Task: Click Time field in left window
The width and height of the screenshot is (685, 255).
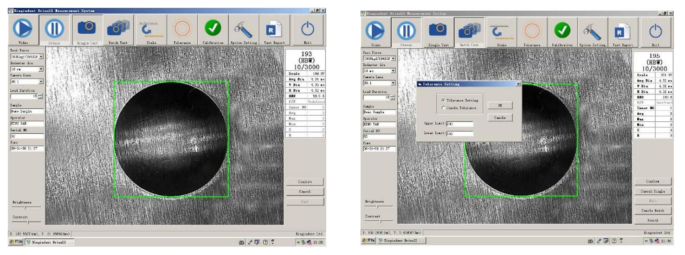Action: pos(27,149)
